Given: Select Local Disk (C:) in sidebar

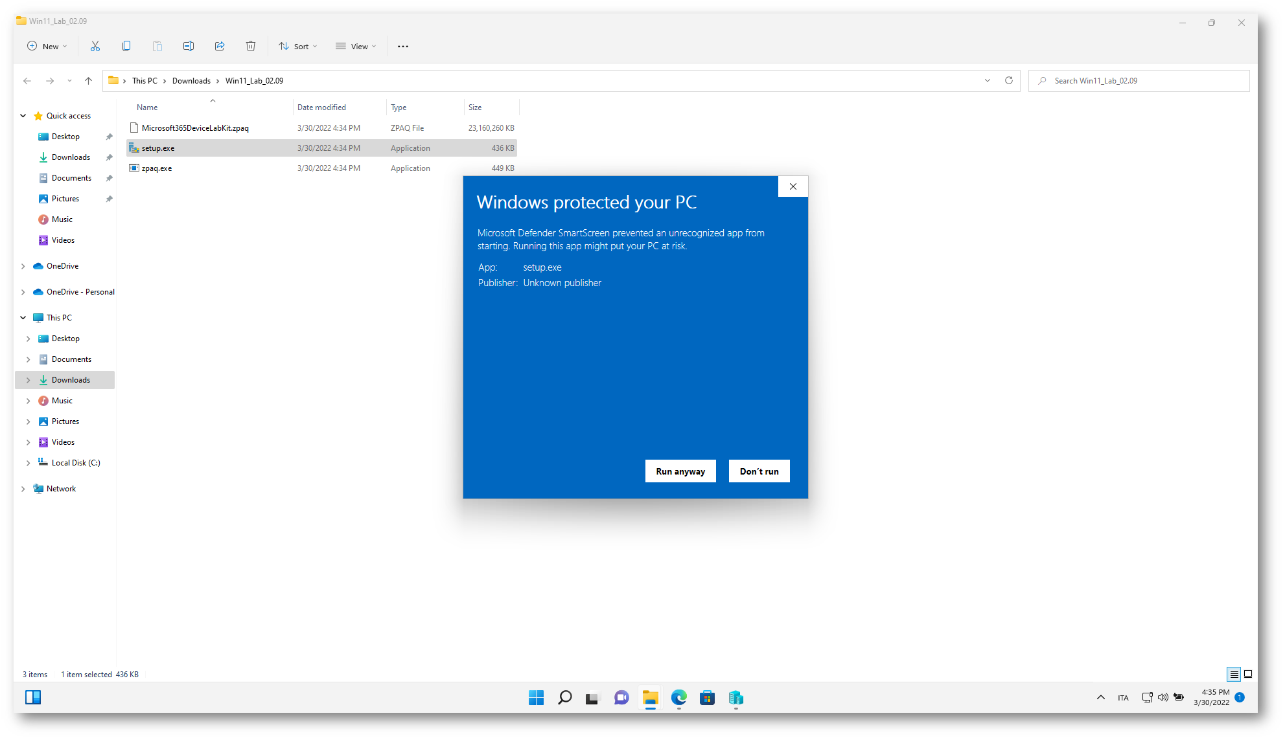Looking at the screenshot, I should pos(76,463).
